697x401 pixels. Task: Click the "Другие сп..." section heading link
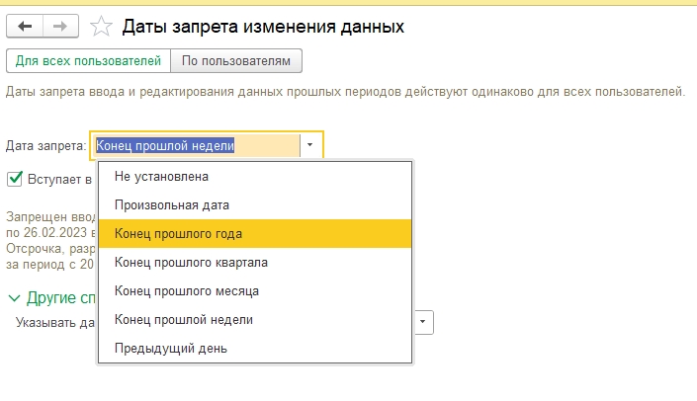(59, 297)
